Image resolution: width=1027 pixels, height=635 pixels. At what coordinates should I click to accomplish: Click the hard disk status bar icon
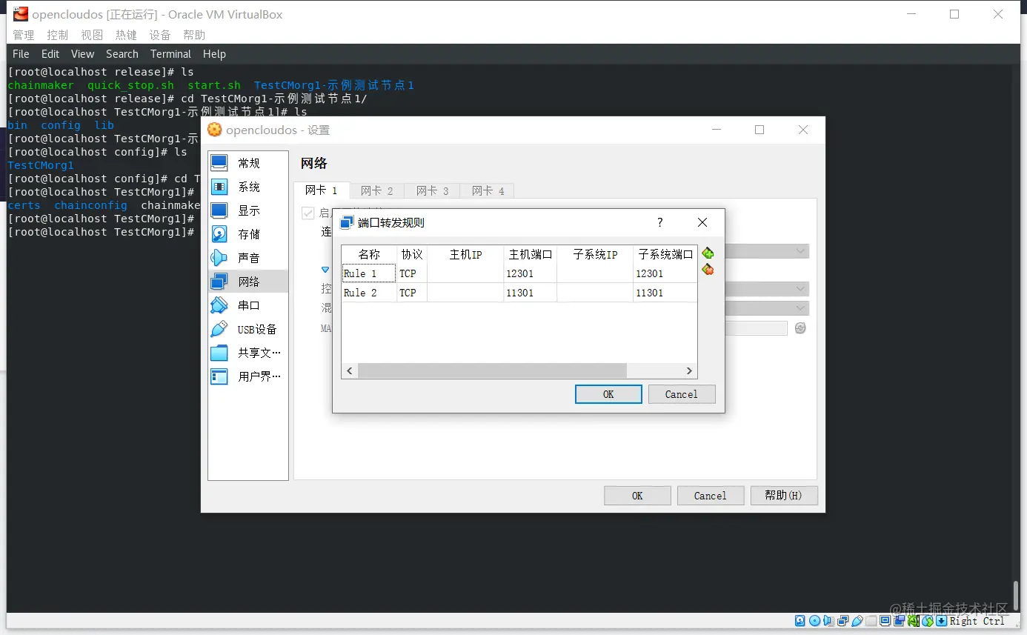point(800,621)
